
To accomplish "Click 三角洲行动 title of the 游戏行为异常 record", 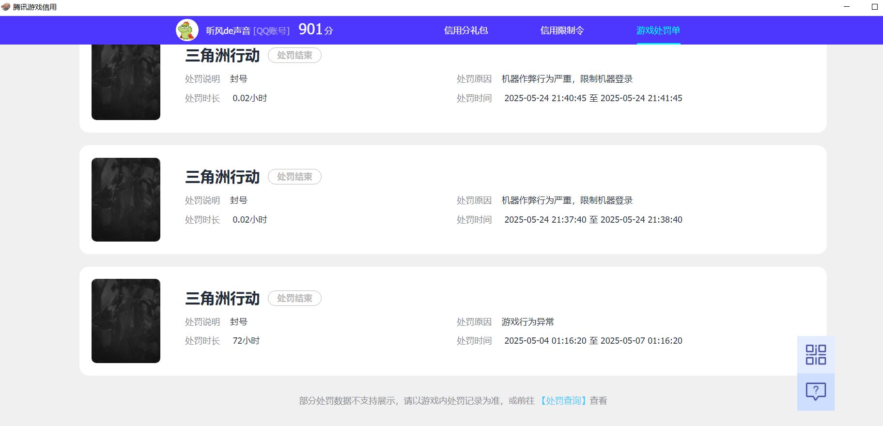I will pos(222,298).
